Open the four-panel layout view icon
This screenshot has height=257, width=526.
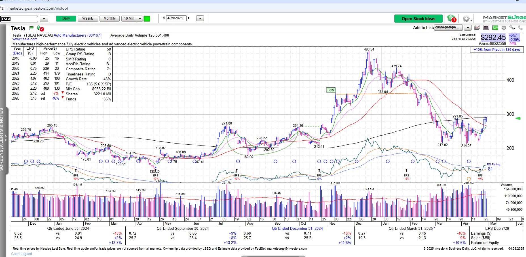[486, 28]
